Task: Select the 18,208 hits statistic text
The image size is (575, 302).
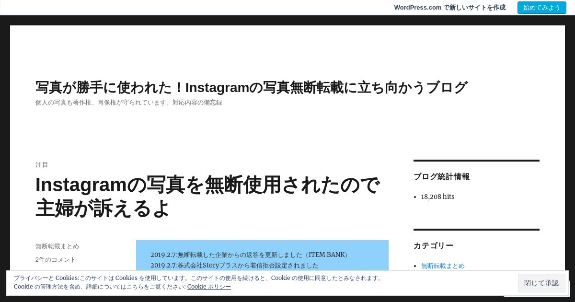Action: click(x=437, y=197)
